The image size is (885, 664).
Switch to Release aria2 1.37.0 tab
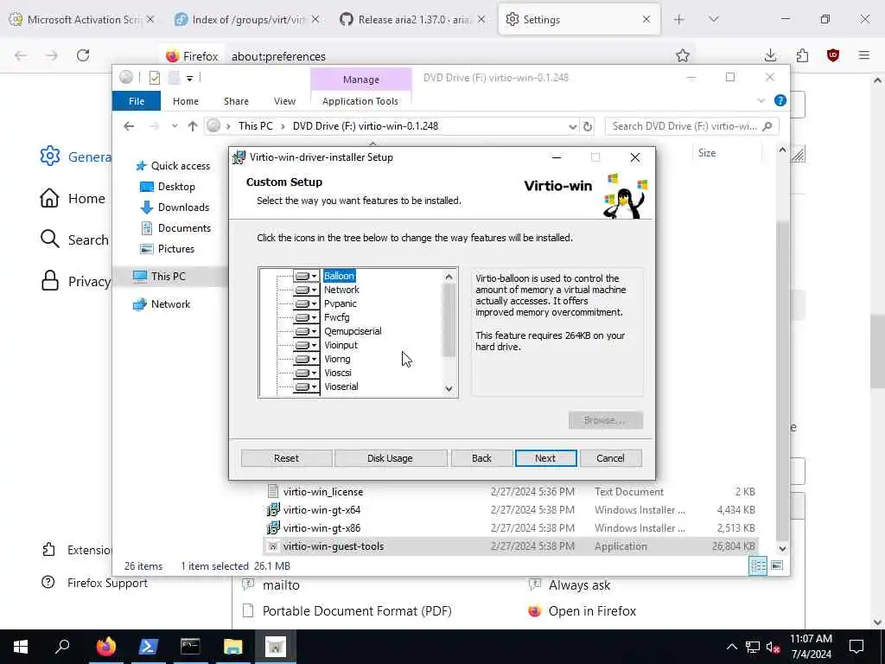pyautogui.click(x=413, y=20)
